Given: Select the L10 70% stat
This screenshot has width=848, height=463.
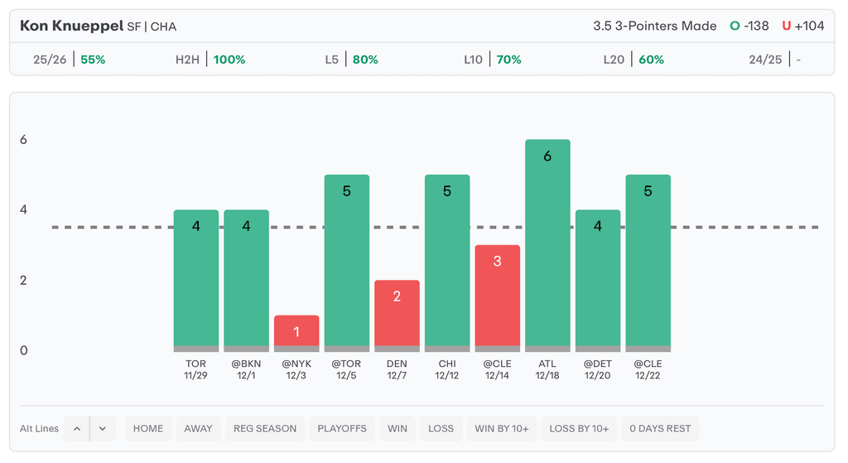Looking at the screenshot, I should tap(493, 60).
